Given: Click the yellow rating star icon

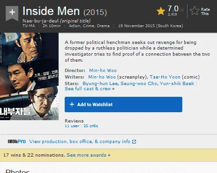Looking at the screenshot, I should click(x=161, y=11).
